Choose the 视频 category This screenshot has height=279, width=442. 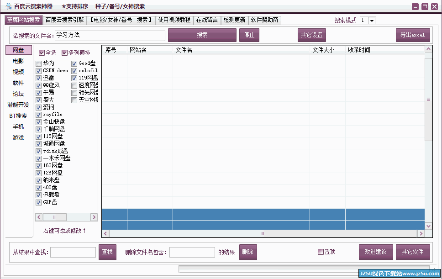[18, 72]
